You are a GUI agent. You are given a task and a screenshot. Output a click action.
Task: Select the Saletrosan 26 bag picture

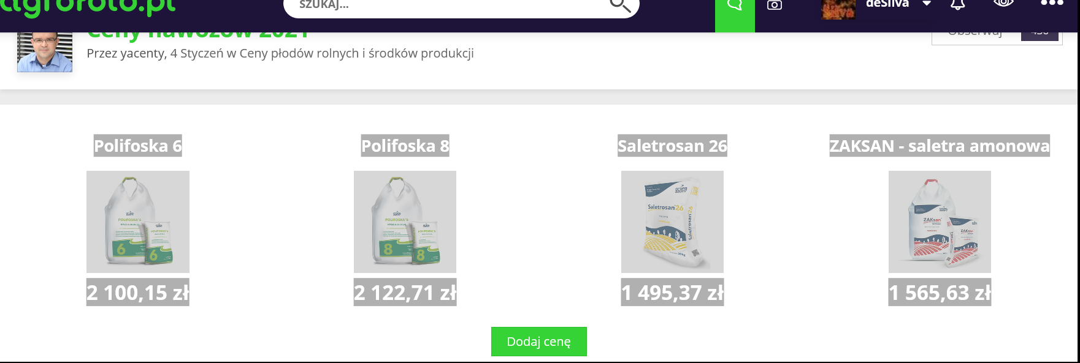[672, 222]
